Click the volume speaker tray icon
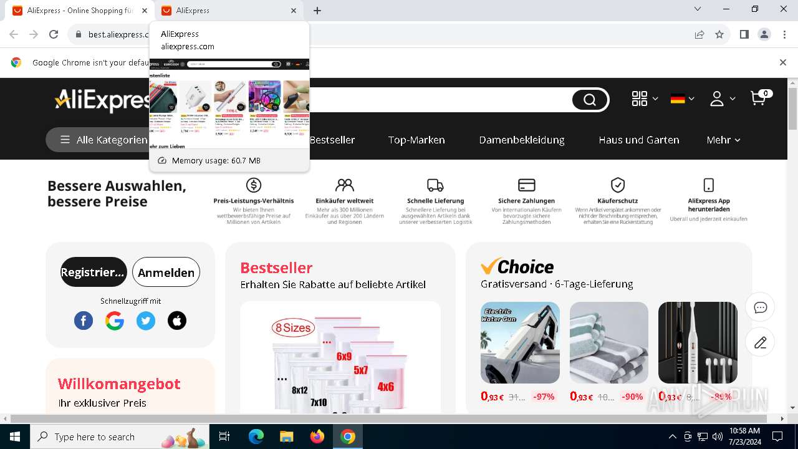 click(718, 437)
